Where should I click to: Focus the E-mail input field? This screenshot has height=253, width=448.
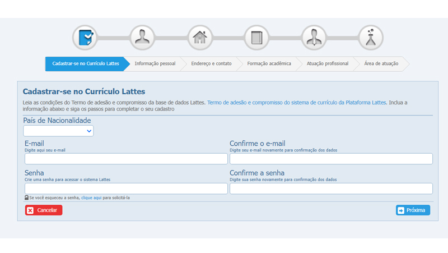(126, 159)
